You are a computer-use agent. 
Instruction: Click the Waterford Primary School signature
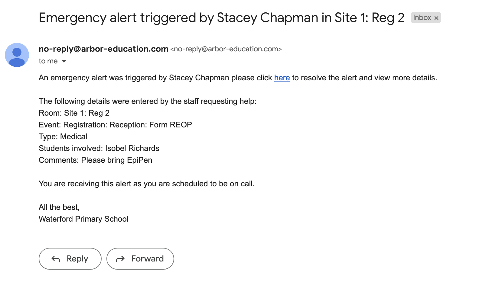coord(83,219)
